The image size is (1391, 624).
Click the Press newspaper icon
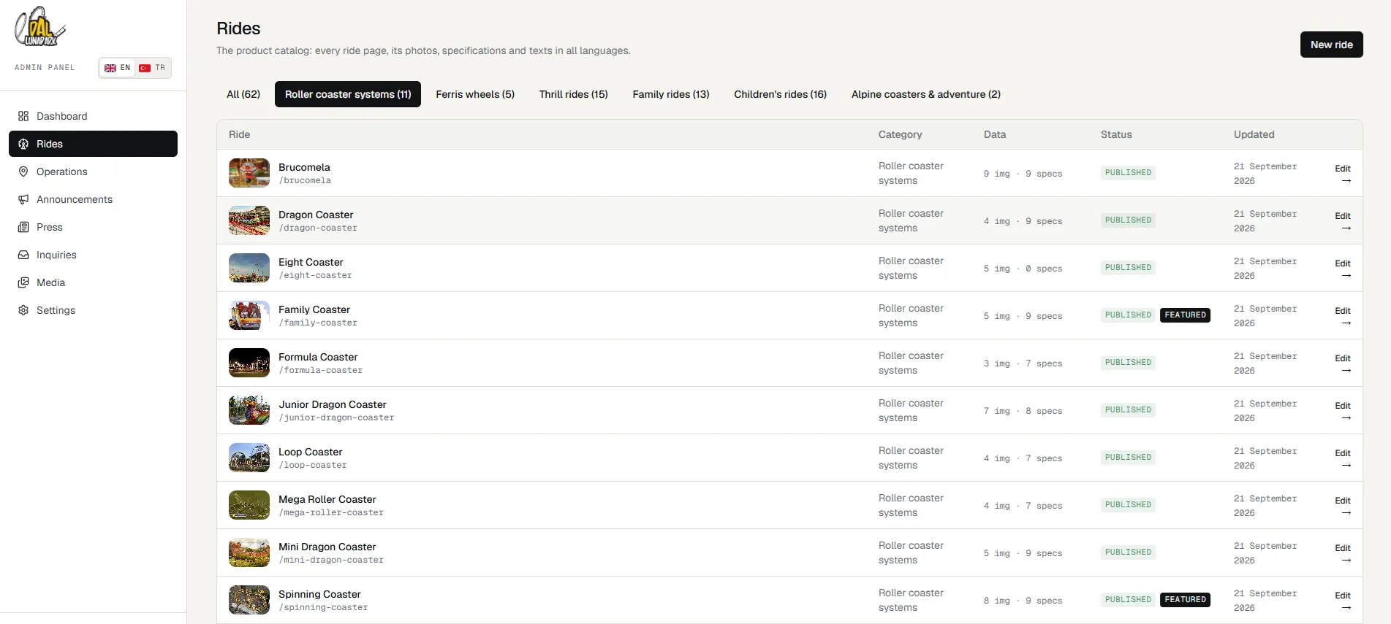[23, 227]
